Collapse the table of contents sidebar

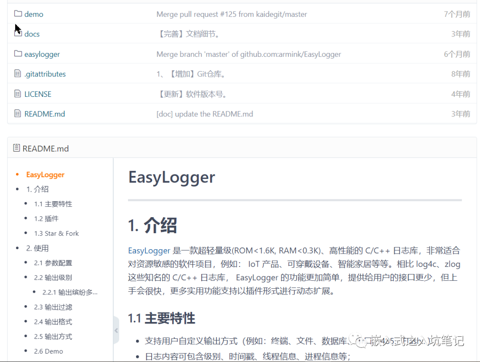pyautogui.click(x=116, y=330)
